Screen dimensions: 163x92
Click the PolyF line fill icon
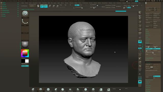click(140, 70)
